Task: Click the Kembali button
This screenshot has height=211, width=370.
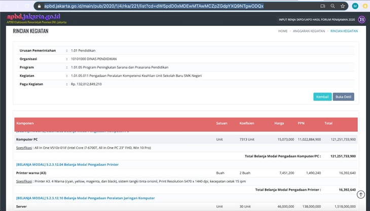Action: click(322, 97)
